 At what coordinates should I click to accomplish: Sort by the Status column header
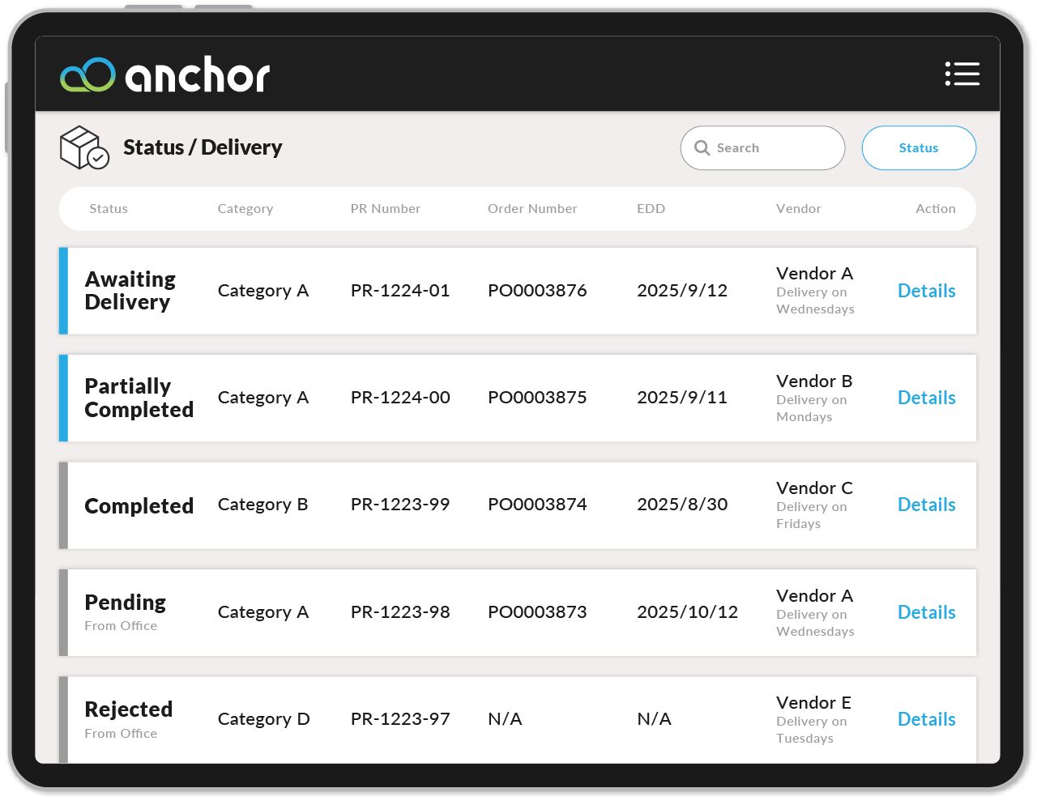(108, 208)
